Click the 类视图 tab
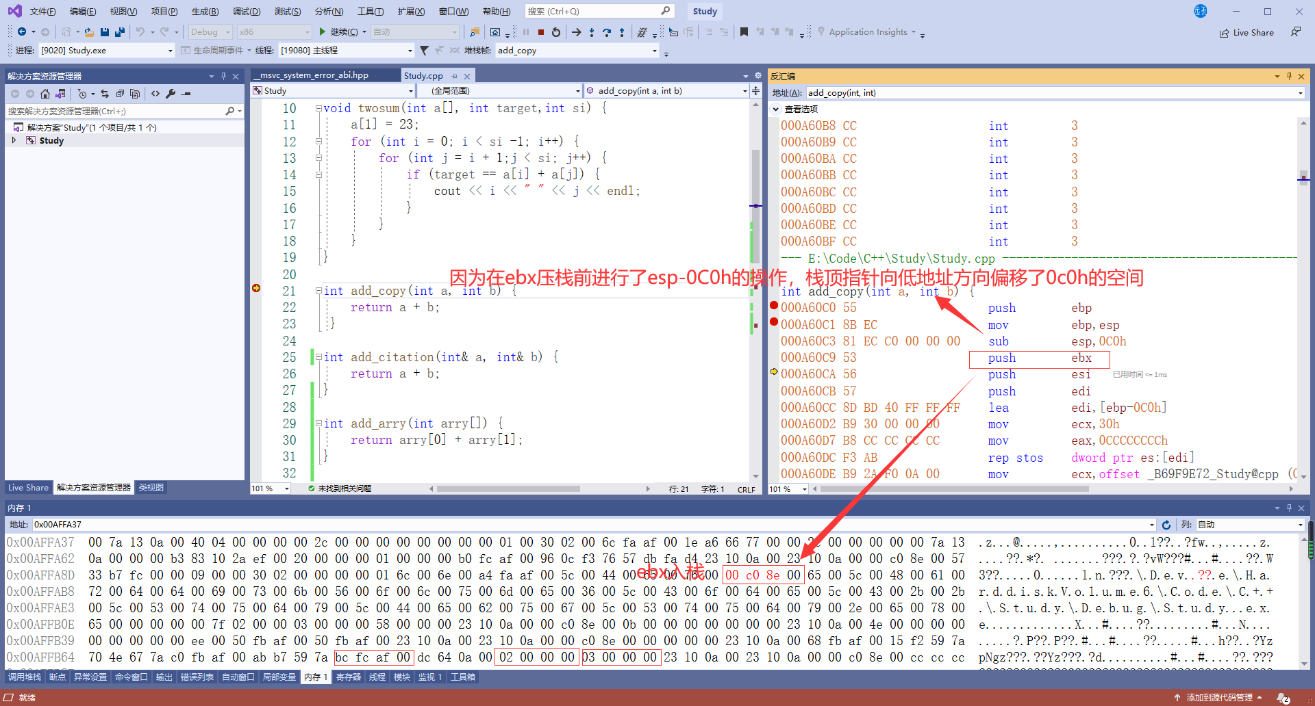The height and width of the screenshot is (706, 1315). point(151,488)
